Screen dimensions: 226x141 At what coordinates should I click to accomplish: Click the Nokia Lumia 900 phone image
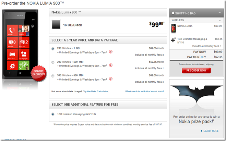(17, 48)
